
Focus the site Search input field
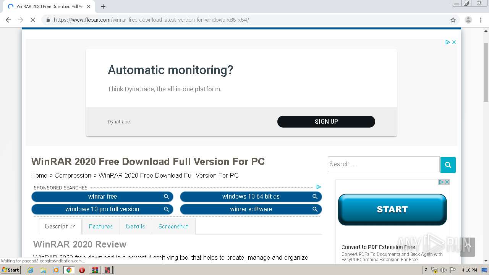[384, 164]
